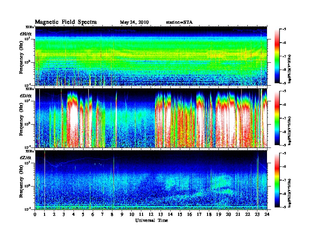Click the dH/dt spectrogram plot area

pos(151,56)
